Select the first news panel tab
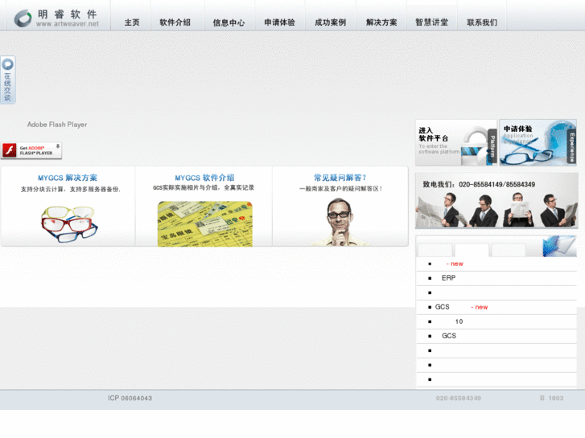Screen dimensions: 585x438 [x=435, y=250]
